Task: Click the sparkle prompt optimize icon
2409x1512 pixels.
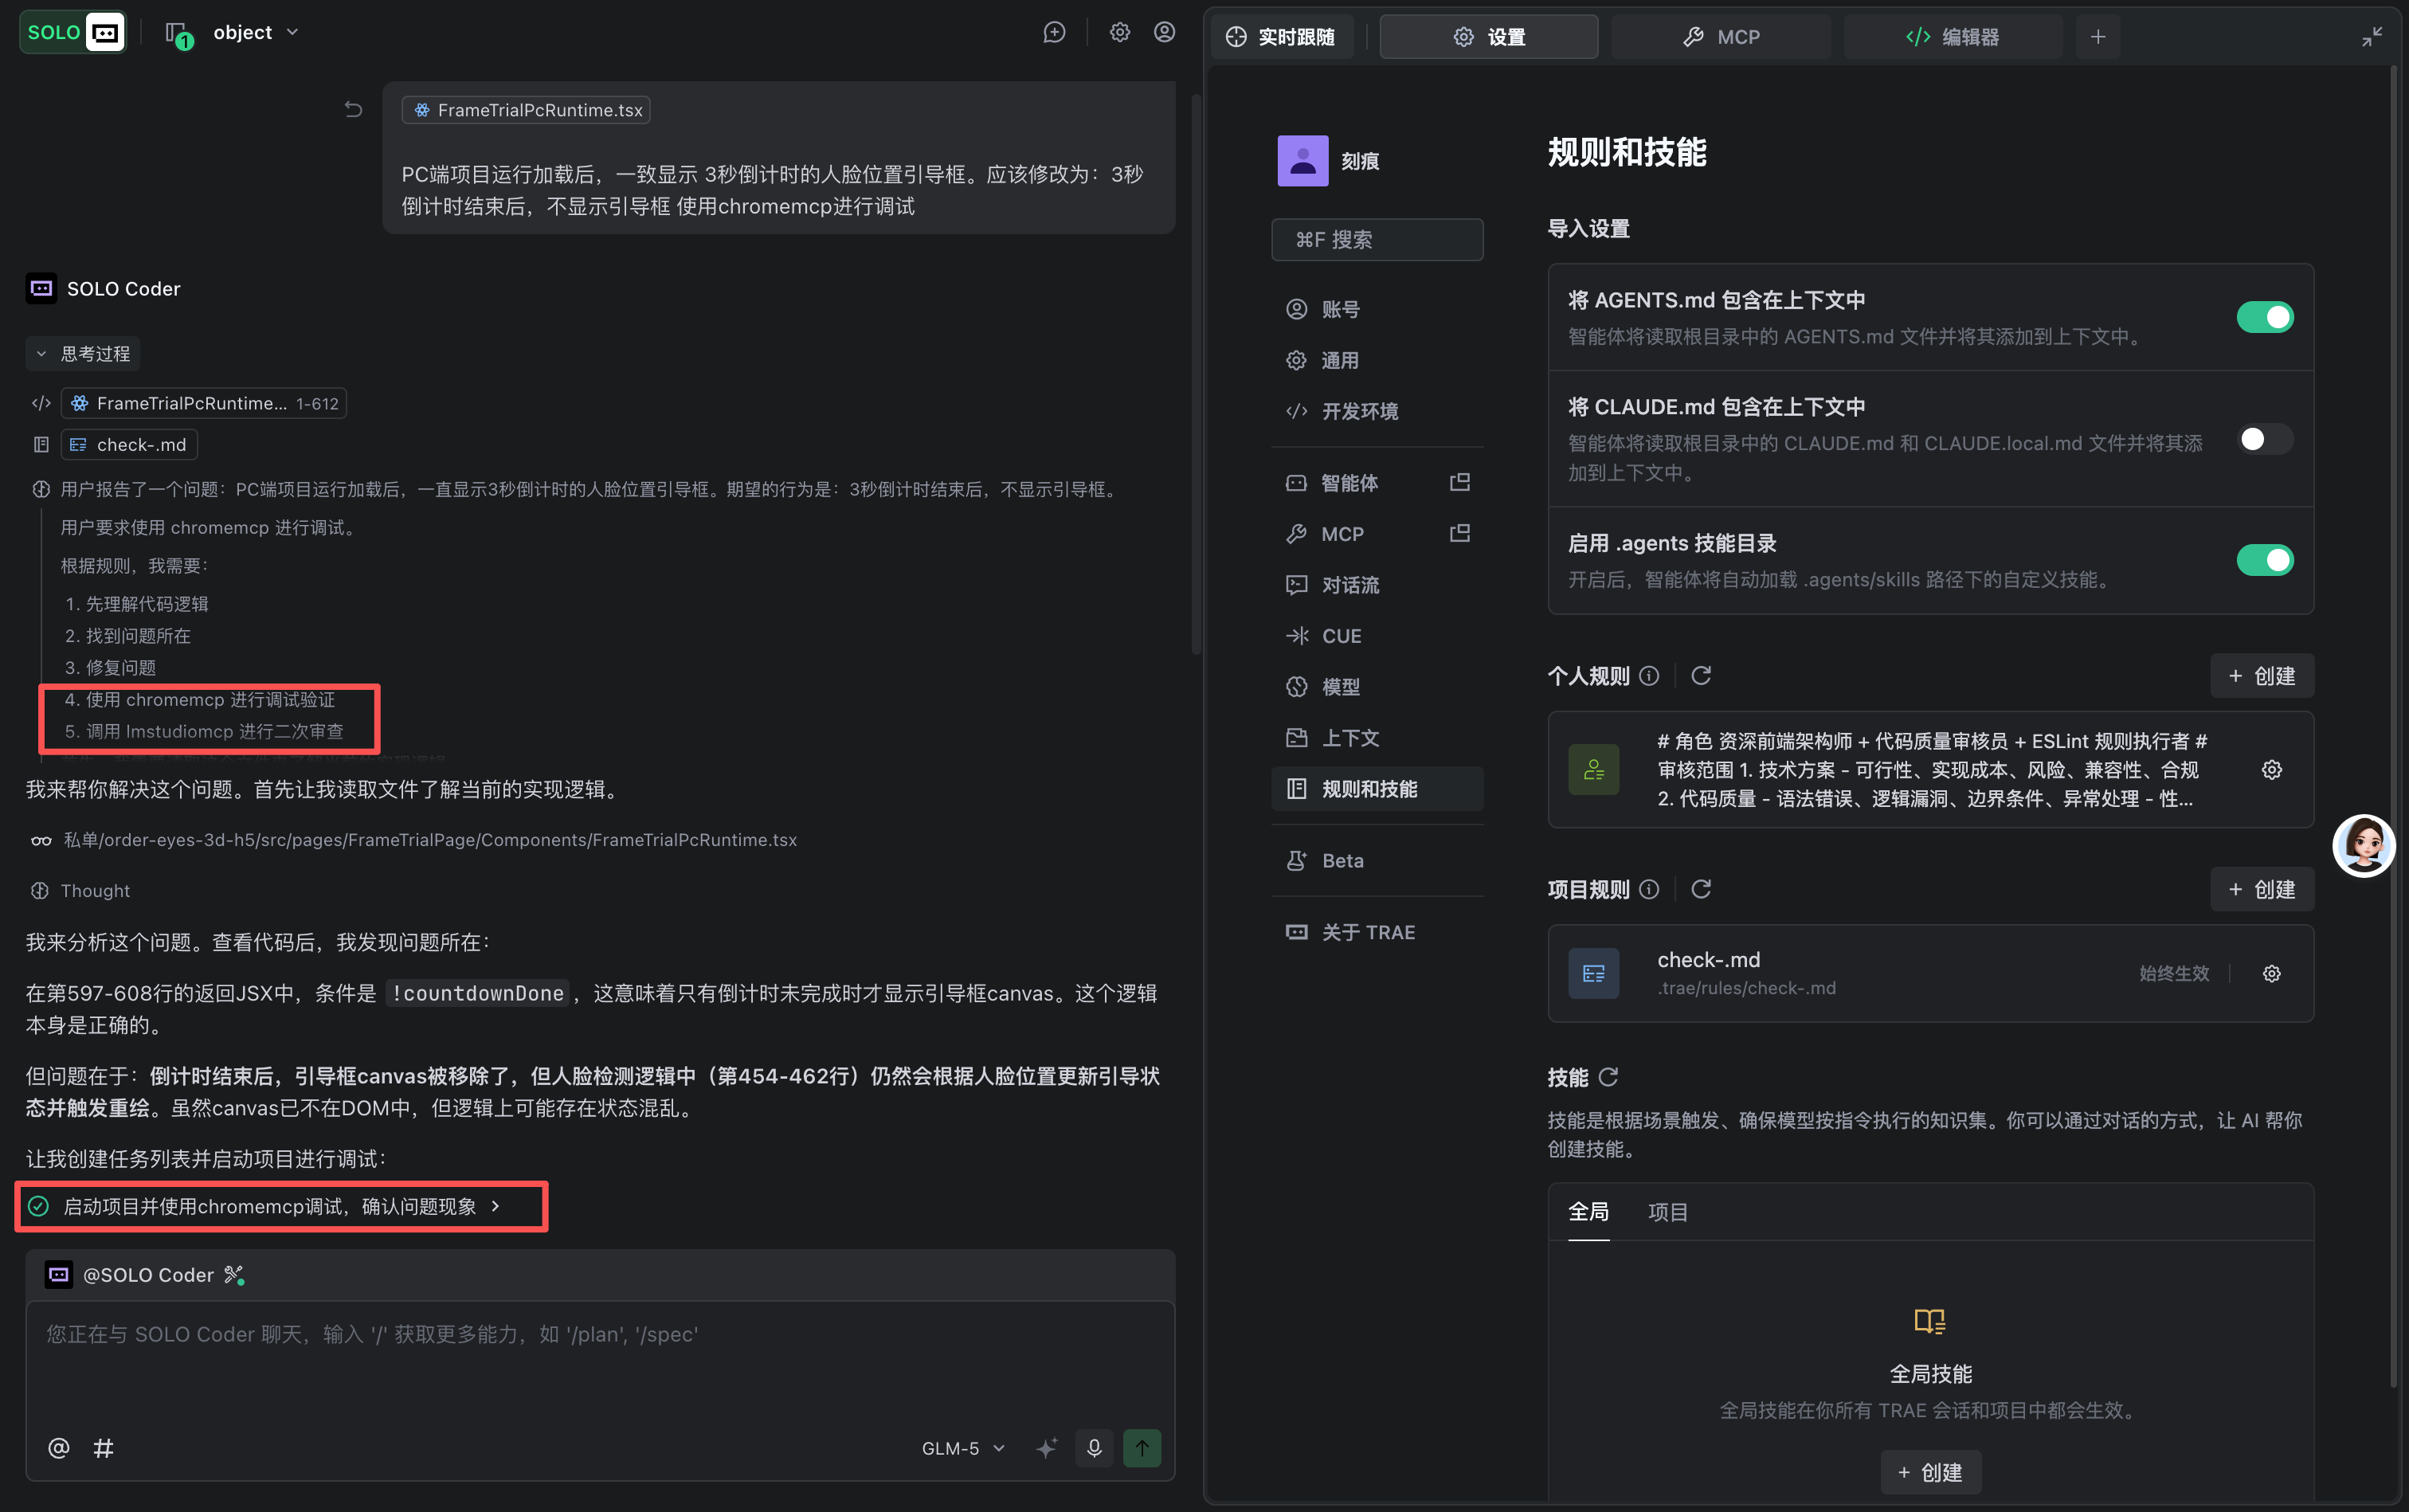Action: pos(1046,1447)
